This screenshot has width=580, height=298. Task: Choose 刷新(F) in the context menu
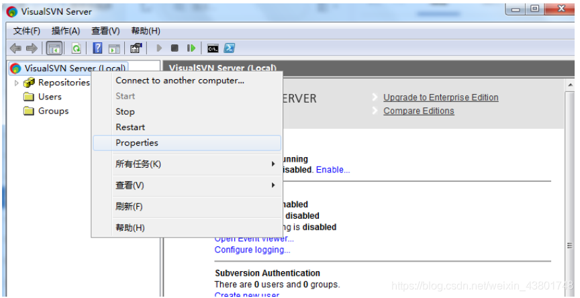point(187,206)
